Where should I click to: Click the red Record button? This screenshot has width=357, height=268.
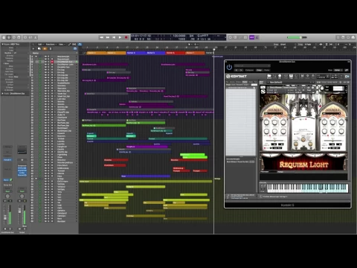126,37
